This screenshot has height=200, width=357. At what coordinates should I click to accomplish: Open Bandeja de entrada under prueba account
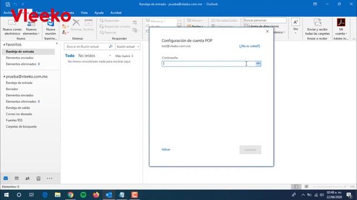click(x=19, y=83)
